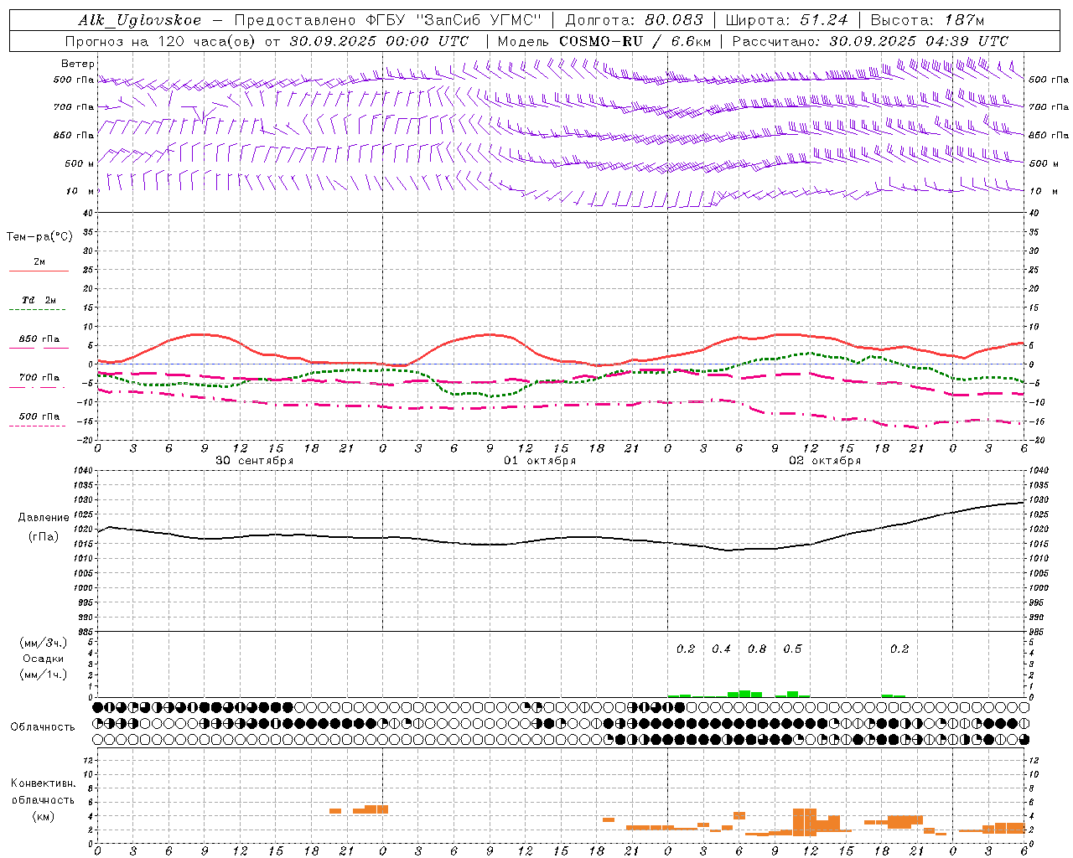Click the (км) unit label for convective cloud
The width and height of the screenshot is (1073, 858).
pos(43,816)
